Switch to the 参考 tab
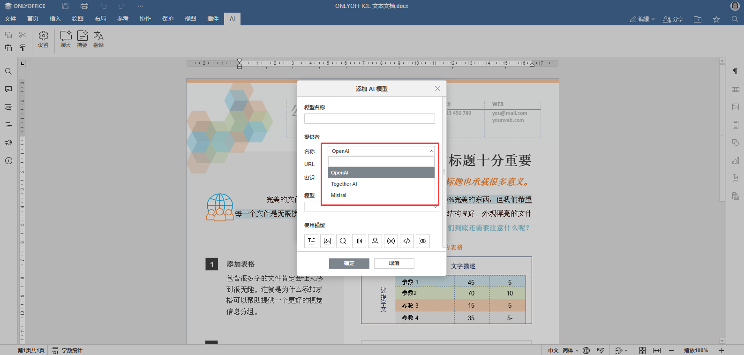The image size is (744, 355). 123,19
